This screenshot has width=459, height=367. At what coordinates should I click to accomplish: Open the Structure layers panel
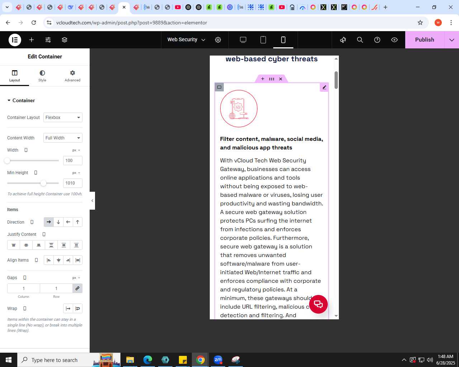coord(65,40)
